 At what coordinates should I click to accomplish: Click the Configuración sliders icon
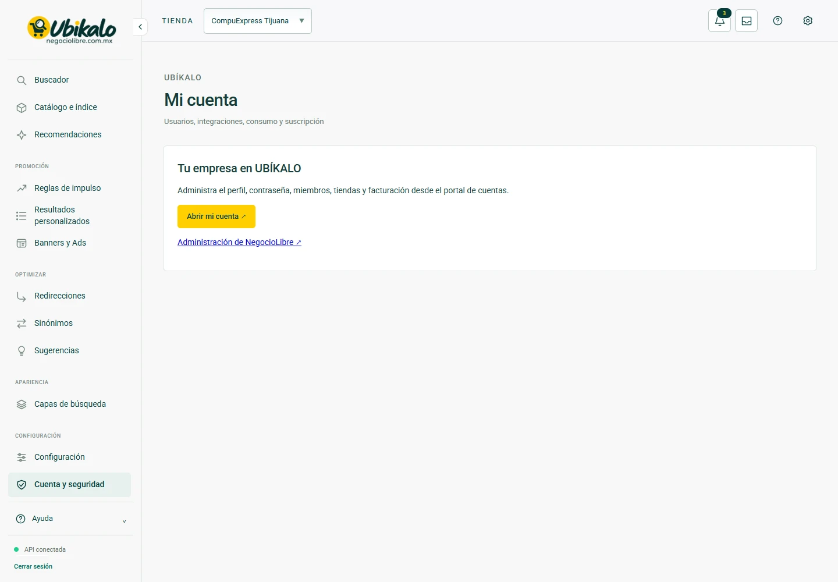(22, 457)
